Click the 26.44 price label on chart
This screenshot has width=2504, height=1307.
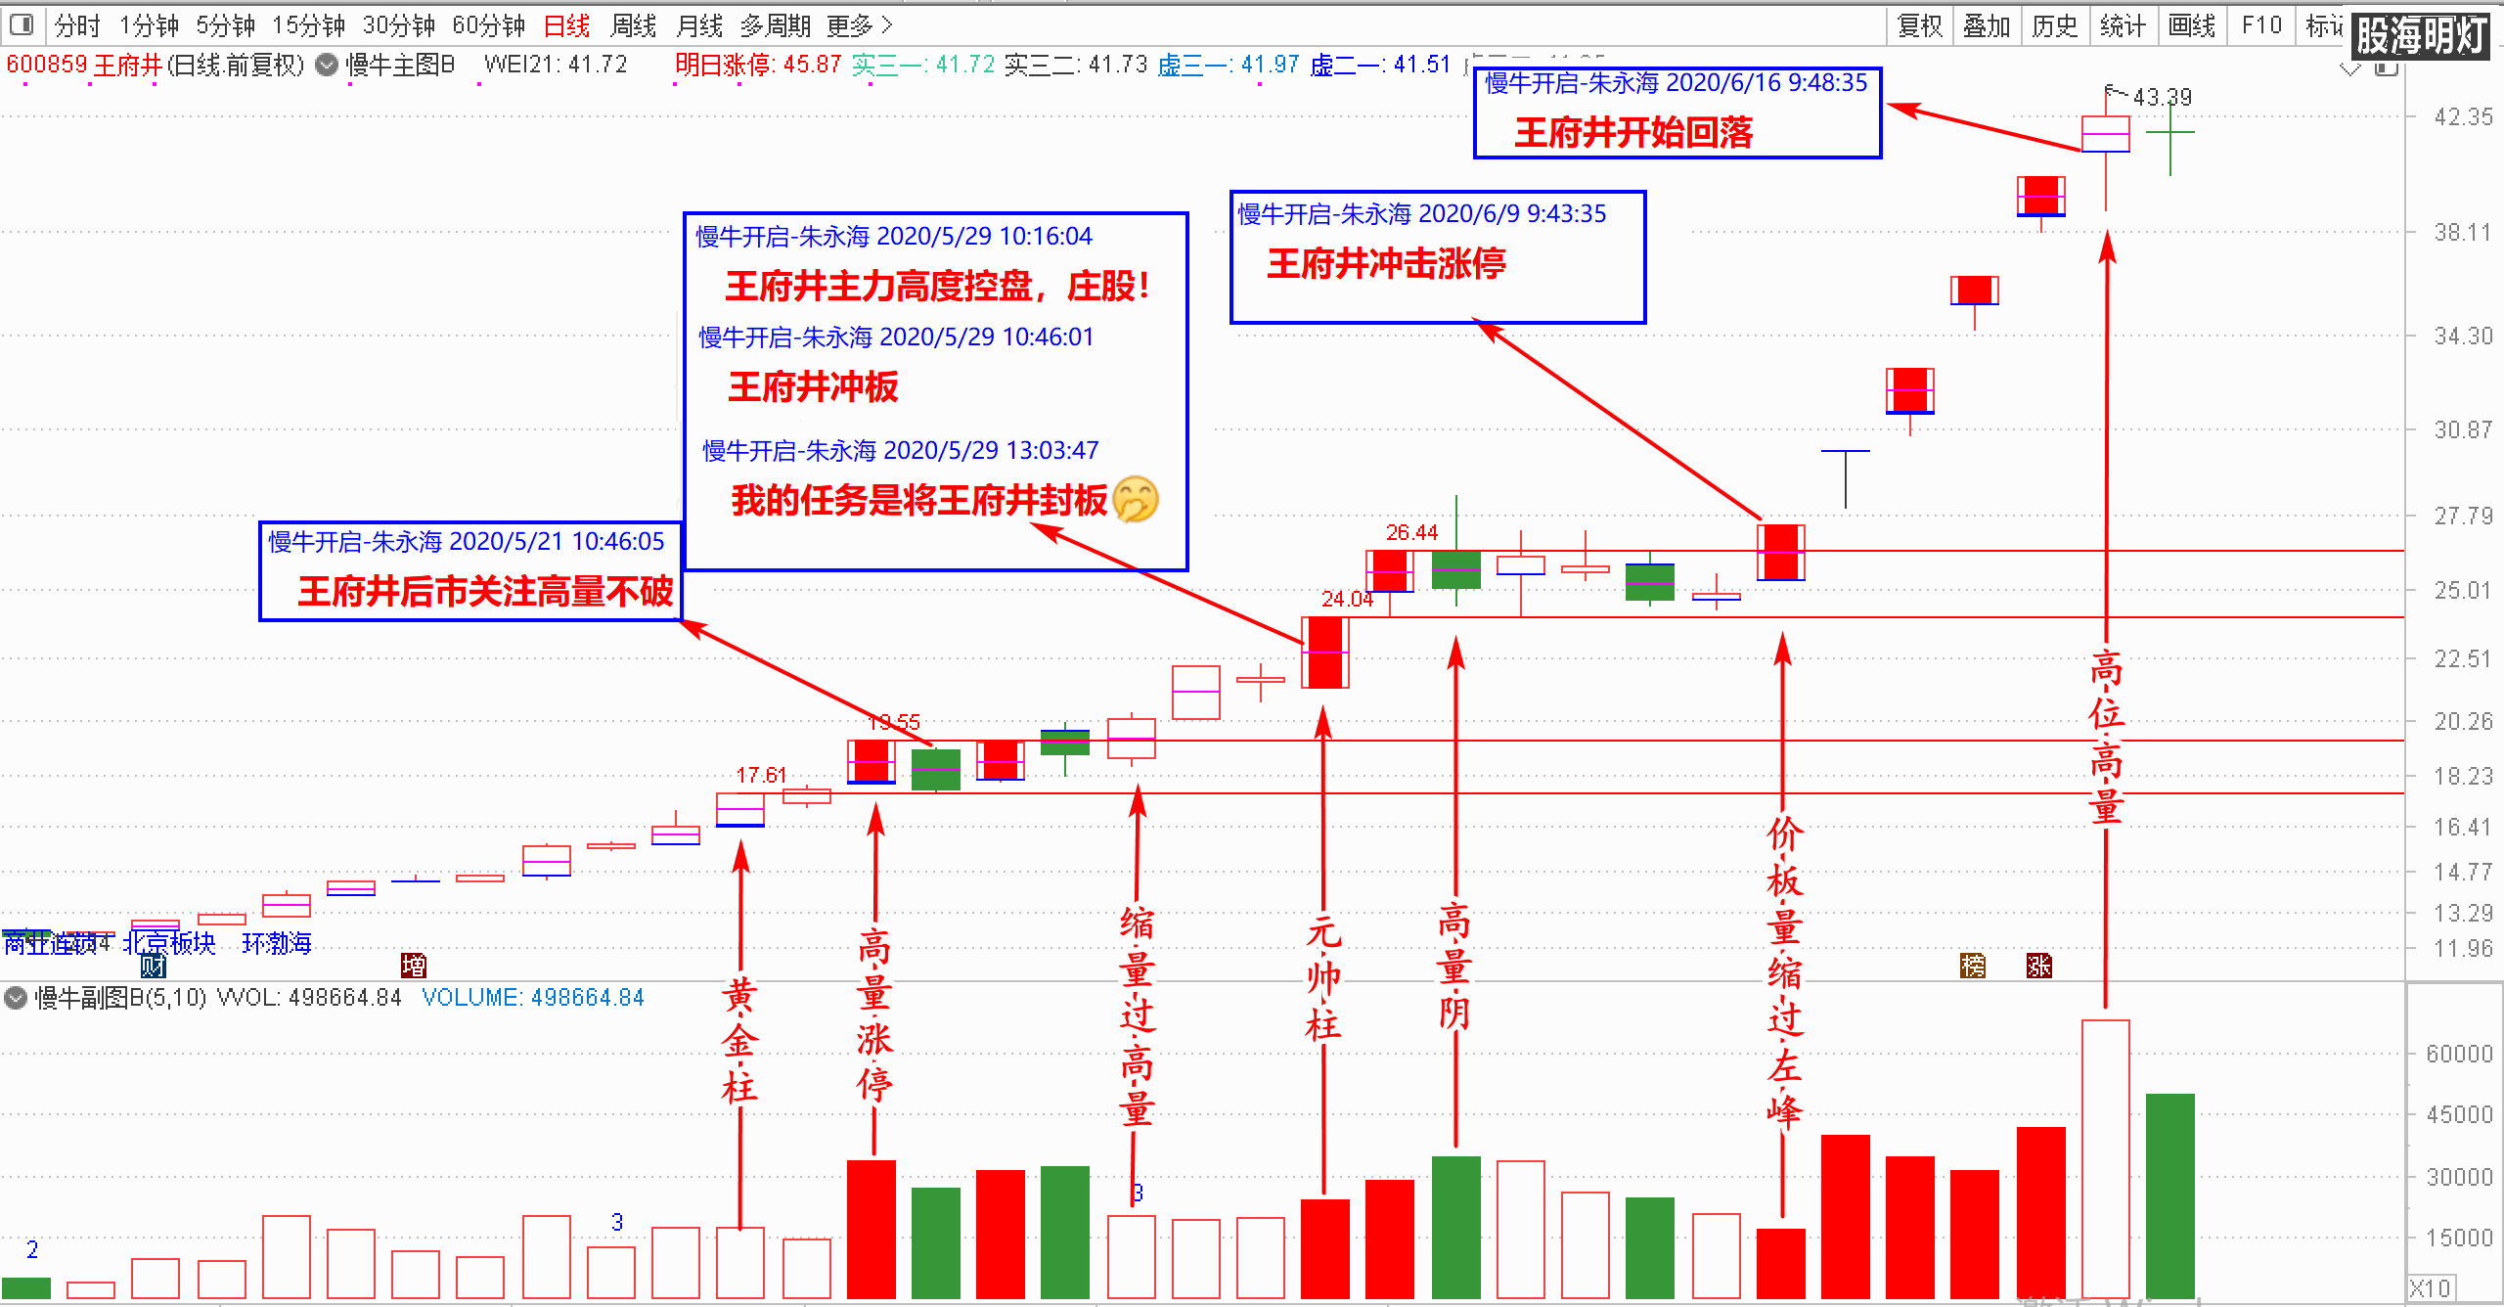tap(1411, 532)
